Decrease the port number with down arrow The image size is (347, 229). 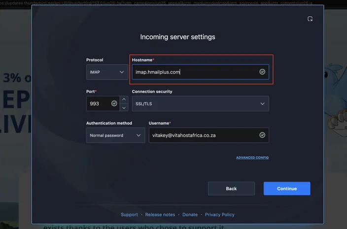click(124, 108)
